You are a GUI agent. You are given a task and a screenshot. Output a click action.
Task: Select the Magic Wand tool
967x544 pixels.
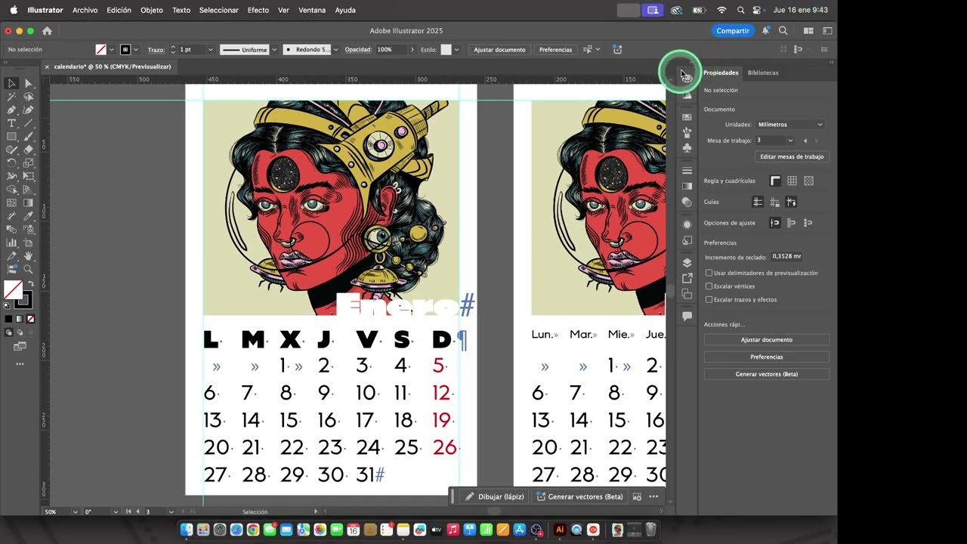click(x=11, y=97)
